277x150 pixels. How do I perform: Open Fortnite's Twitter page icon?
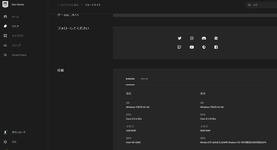(180, 38)
